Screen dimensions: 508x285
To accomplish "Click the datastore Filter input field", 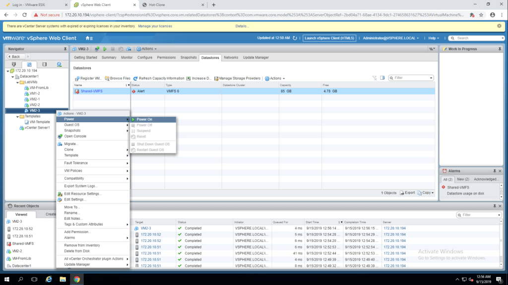I will [x=412, y=78].
